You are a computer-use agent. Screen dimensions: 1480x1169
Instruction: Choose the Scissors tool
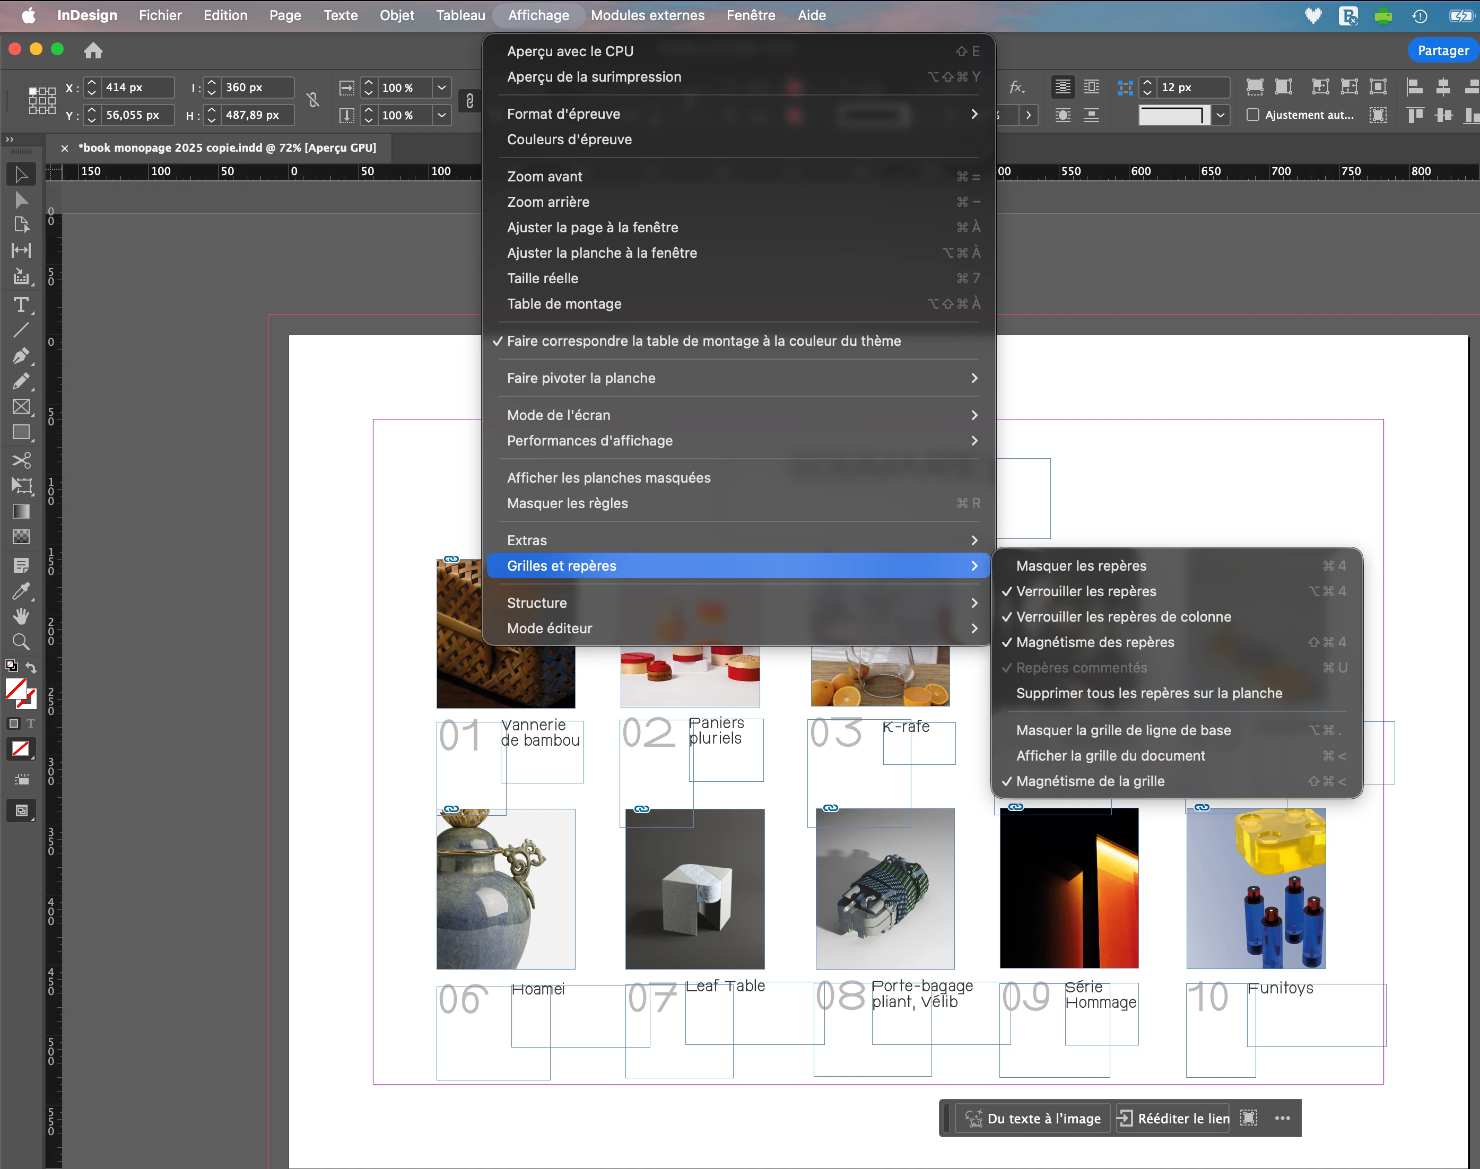pyautogui.click(x=21, y=460)
